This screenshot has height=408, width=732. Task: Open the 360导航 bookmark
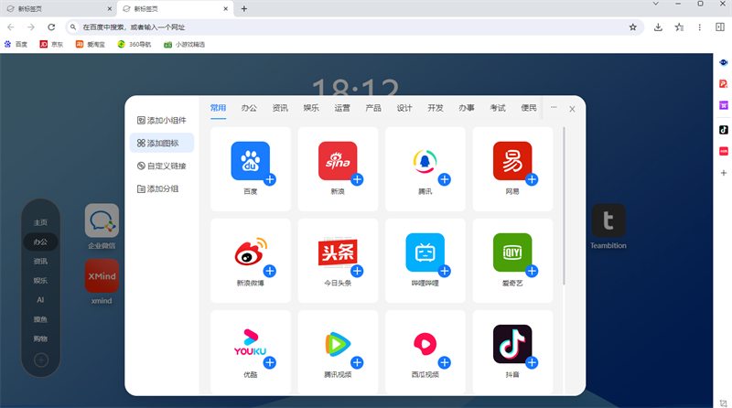click(x=135, y=44)
